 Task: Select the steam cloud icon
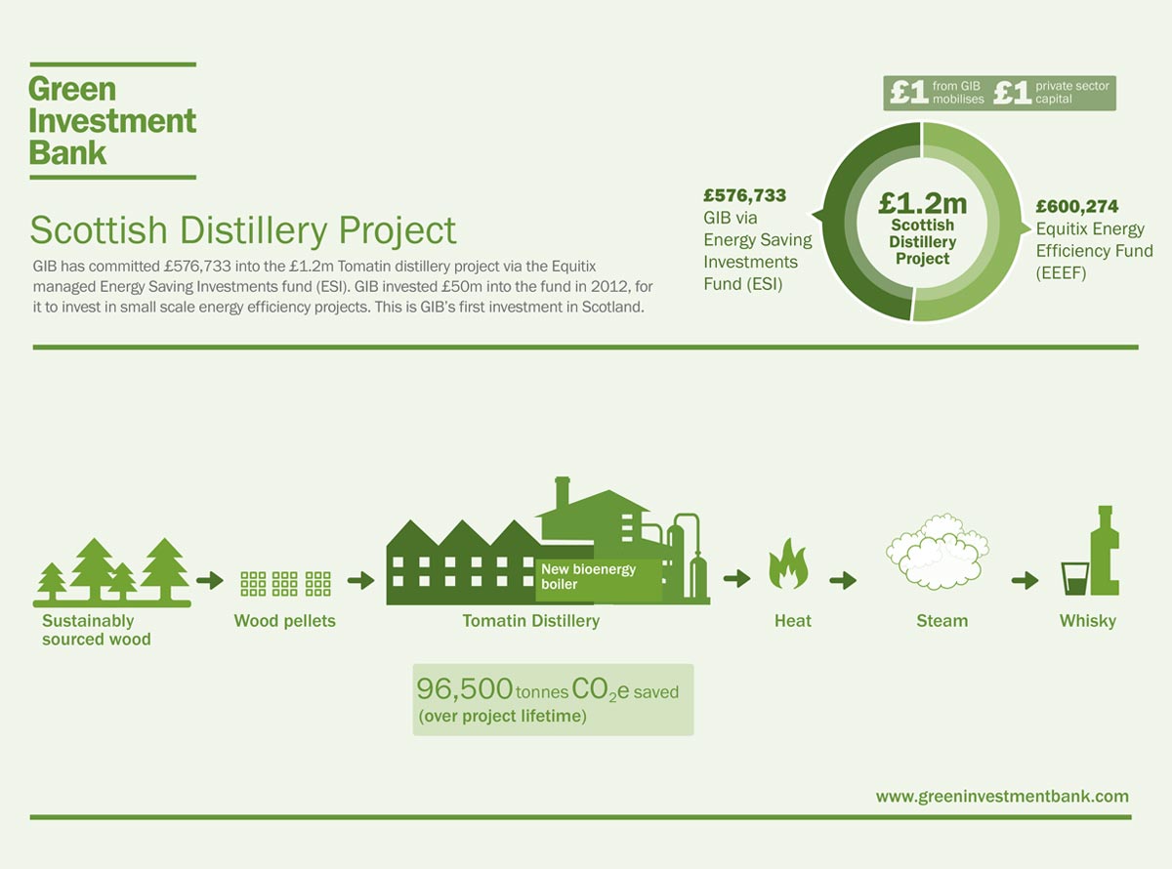(937, 552)
